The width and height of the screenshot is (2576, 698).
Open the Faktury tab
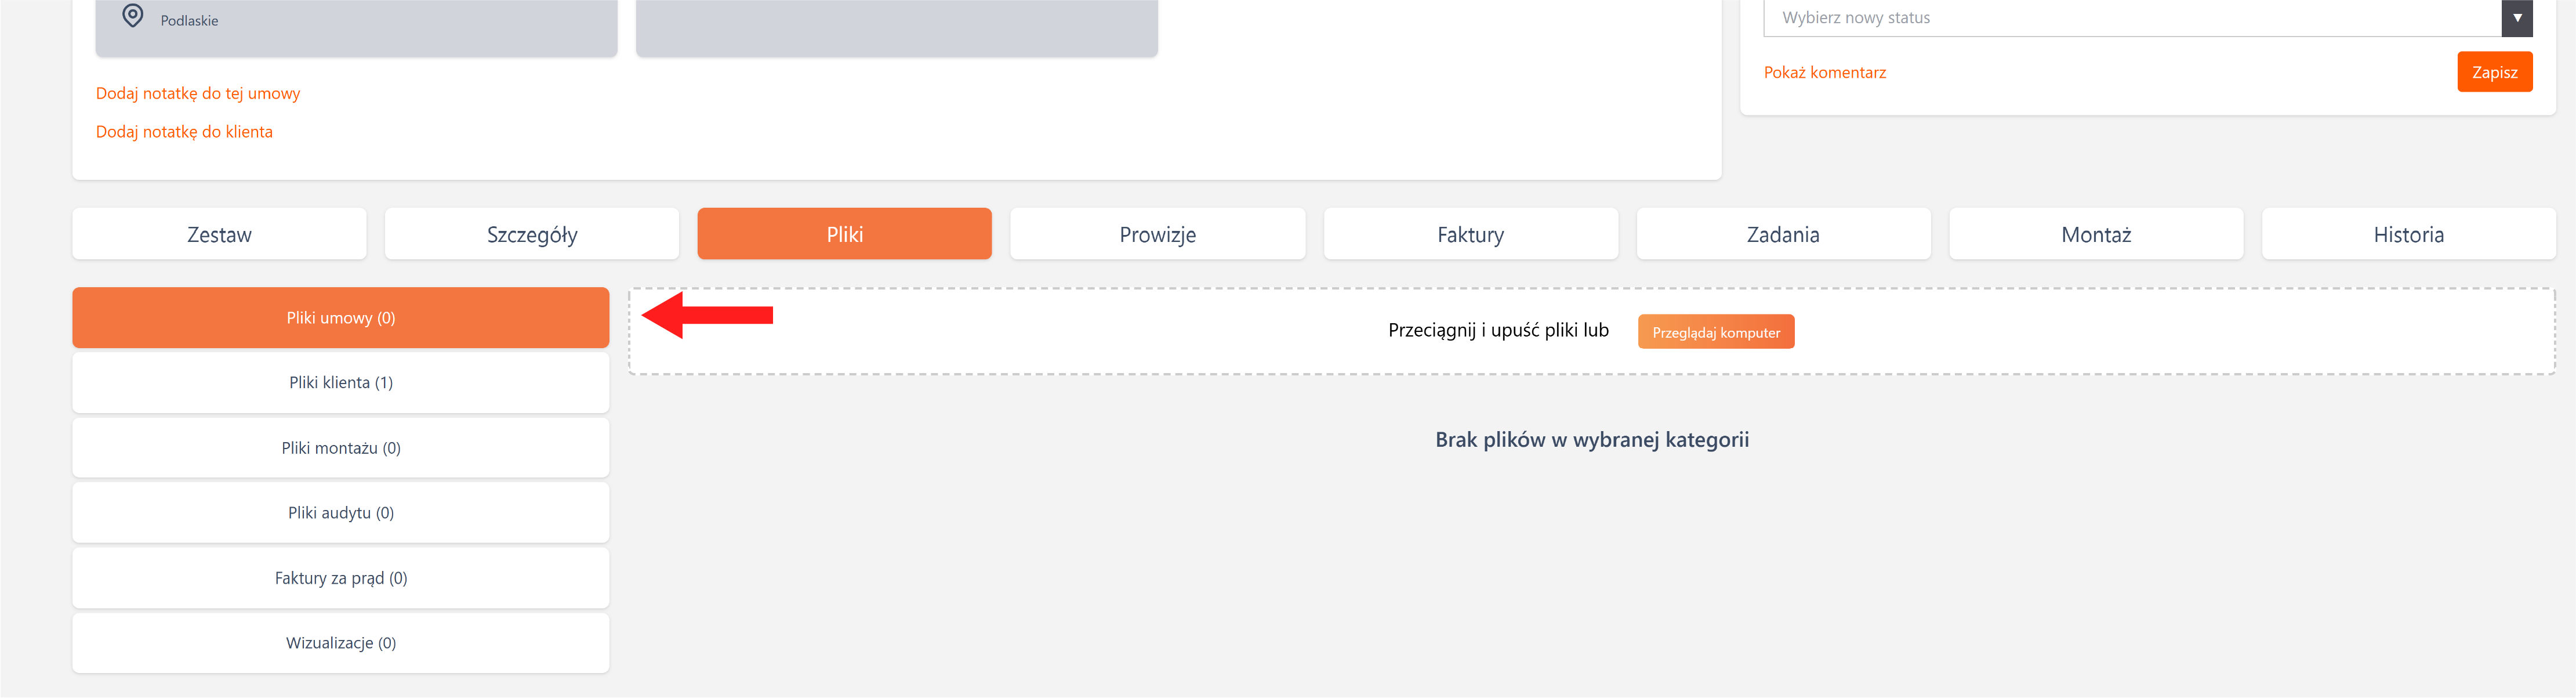[1470, 234]
